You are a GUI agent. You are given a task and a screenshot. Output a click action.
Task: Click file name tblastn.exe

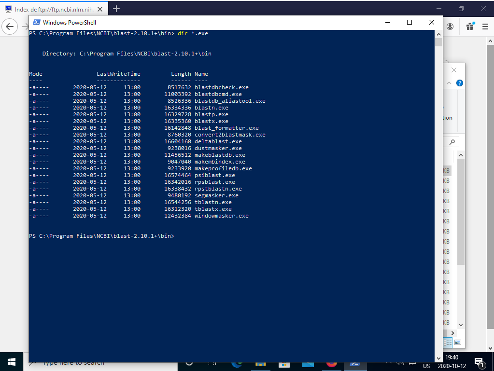(213, 202)
